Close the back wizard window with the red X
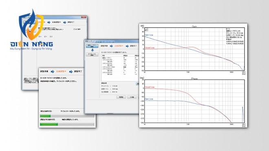This screenshot has height=151, width=269. [84, 17]
